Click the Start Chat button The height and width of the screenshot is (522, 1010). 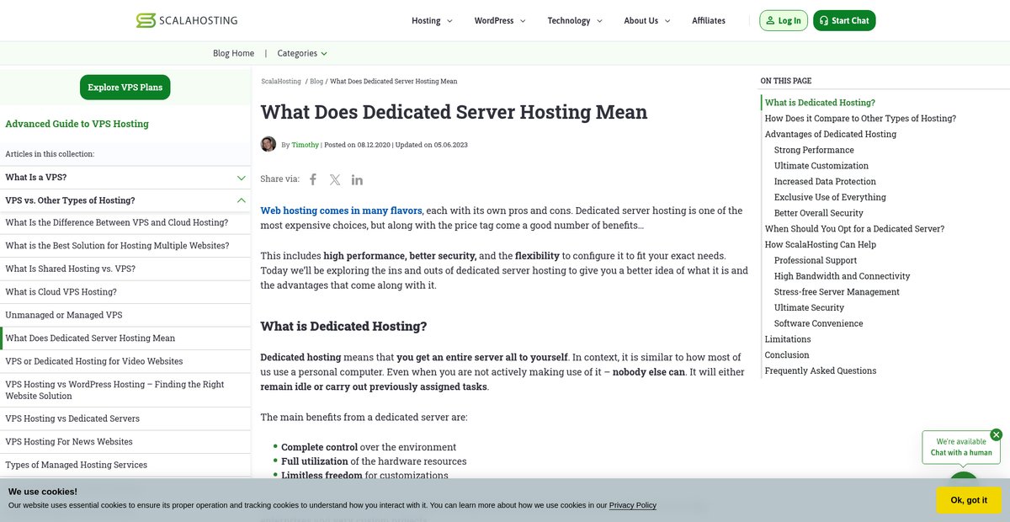pos(844,21)
